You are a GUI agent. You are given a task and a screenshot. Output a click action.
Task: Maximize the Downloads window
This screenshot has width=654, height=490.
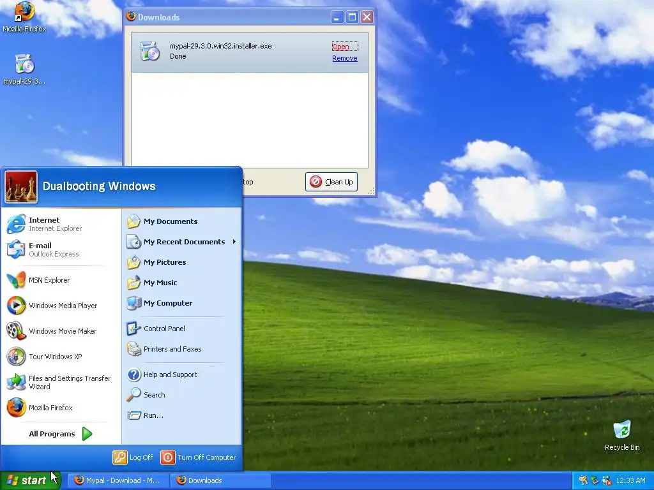(352, 17)
